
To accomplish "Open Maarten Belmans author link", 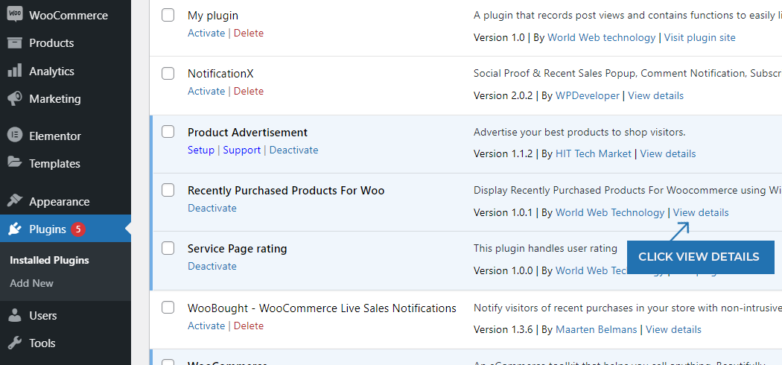I will [x=597, y=329].
